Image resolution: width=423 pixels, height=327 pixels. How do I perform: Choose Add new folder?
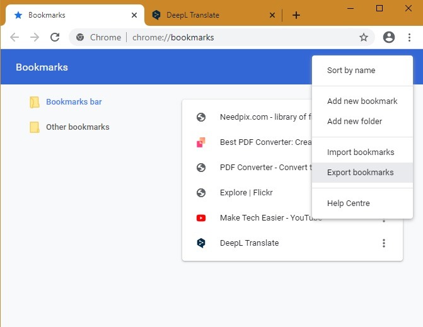point(362,122)
